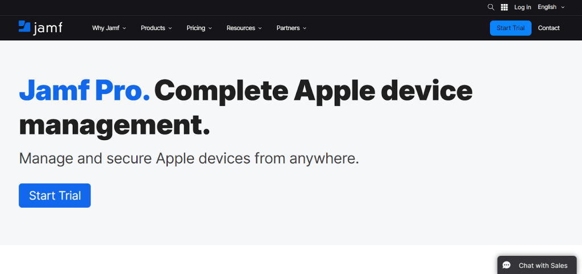Expand the Why Jamf menu
The width and height of the screenshot is (582, 274).
click(x=109, y=28)
